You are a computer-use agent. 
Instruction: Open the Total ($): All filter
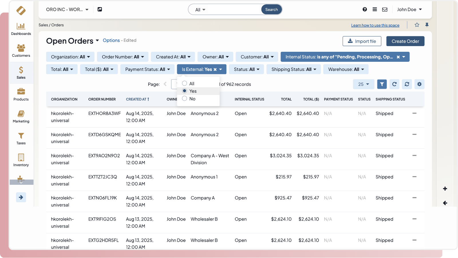pos(99,69)
